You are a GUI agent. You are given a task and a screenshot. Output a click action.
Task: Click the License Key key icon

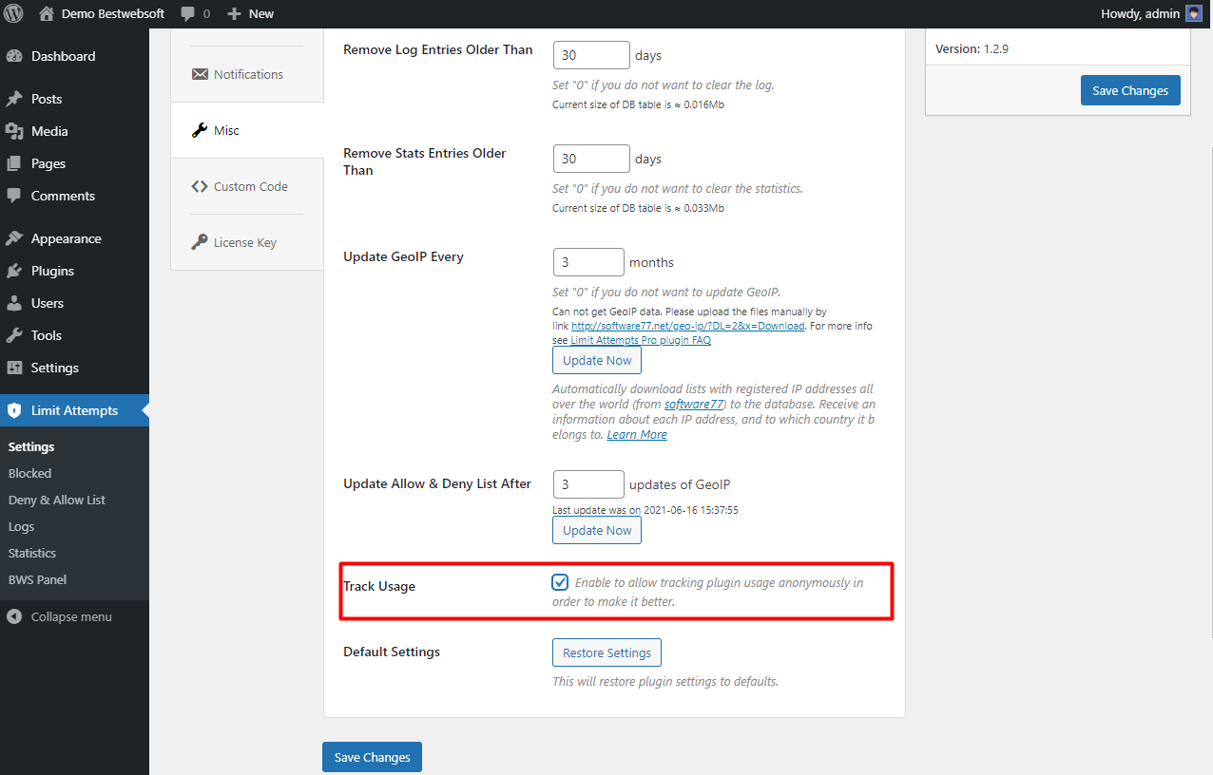(200, 242)
